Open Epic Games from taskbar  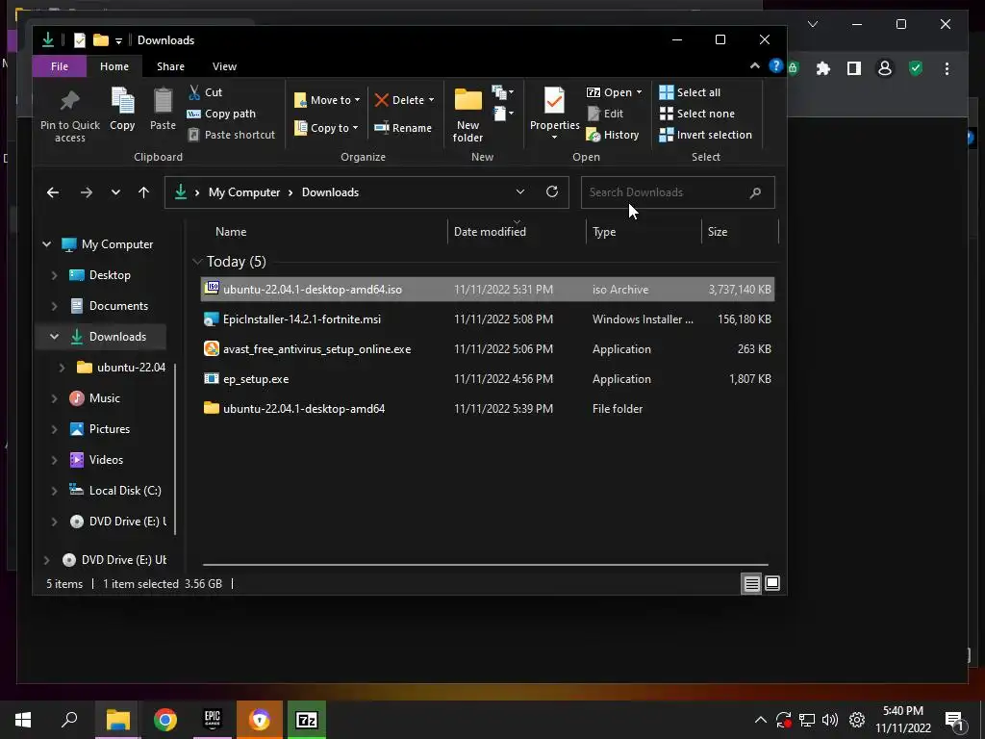point(213,720)
